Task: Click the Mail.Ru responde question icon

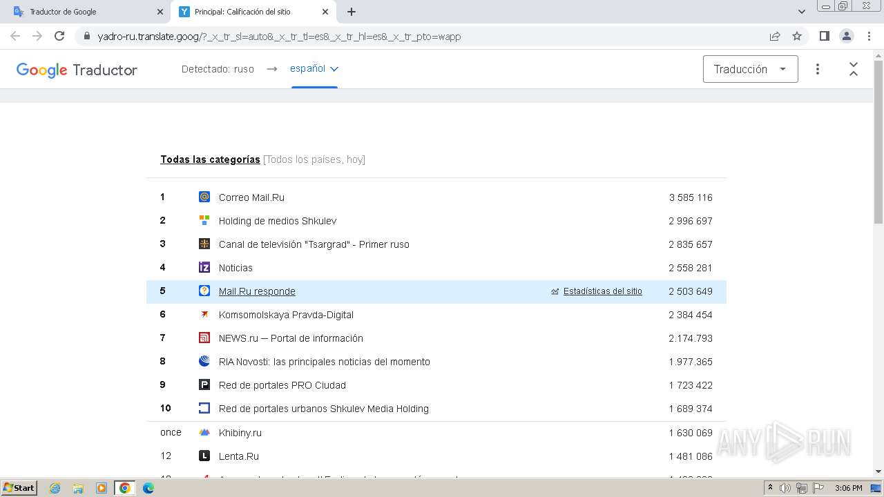Action: (x=204, y=291)
